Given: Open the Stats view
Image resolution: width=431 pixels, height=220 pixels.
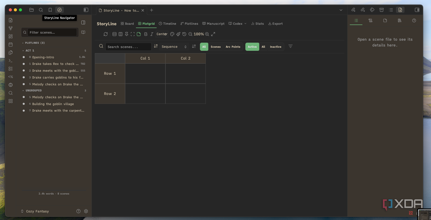Looking at the screenshot, I should click(x=257, y=24).
